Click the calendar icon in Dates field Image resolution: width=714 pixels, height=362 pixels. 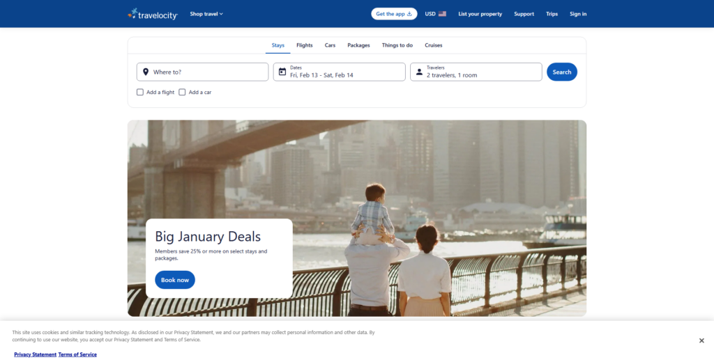click(x=282, y=72)
